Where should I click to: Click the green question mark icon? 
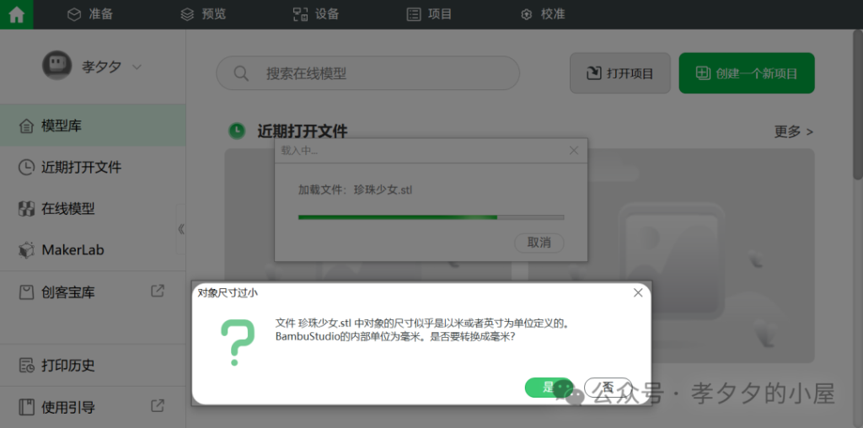[237, 342]
